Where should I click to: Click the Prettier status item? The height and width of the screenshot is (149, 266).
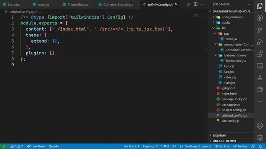pos(240,146)
